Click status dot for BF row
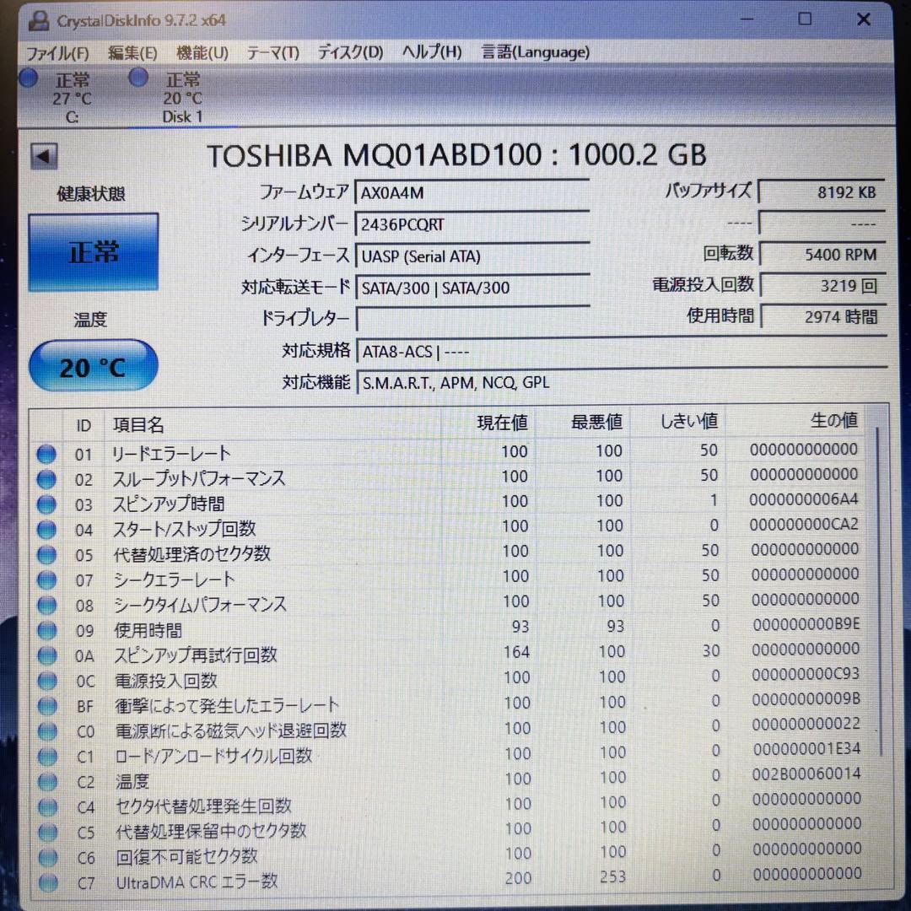 pos(47,707)
